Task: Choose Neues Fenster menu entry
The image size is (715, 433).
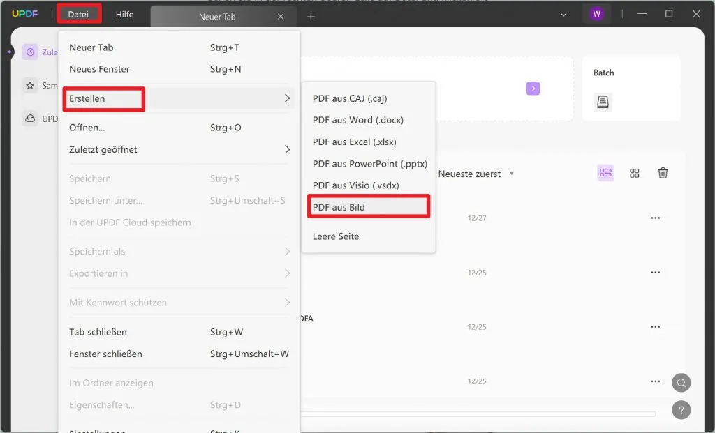Action: (x=179, y=69)
